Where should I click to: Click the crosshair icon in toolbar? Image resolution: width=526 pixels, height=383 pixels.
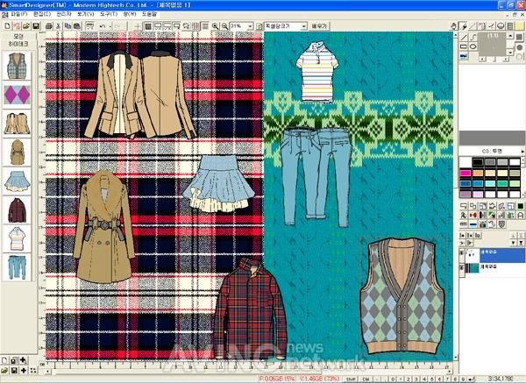click(138, 26)
